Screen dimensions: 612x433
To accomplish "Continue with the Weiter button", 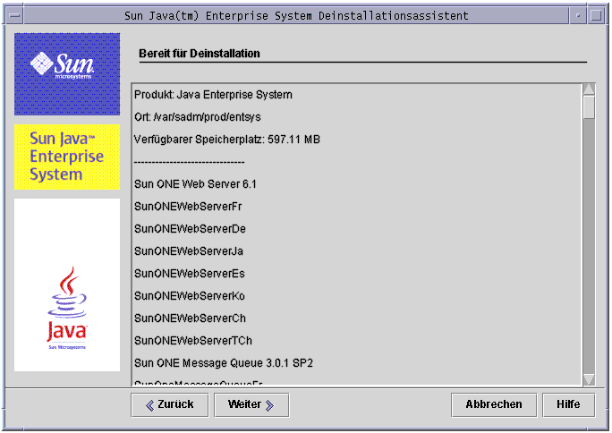I will [251, 405].
